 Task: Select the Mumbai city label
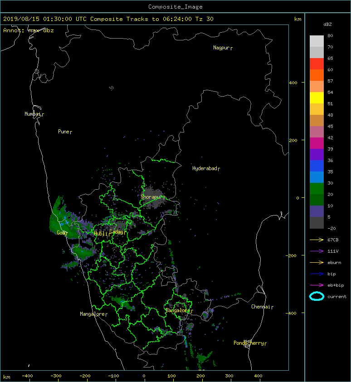click(33, 114)
